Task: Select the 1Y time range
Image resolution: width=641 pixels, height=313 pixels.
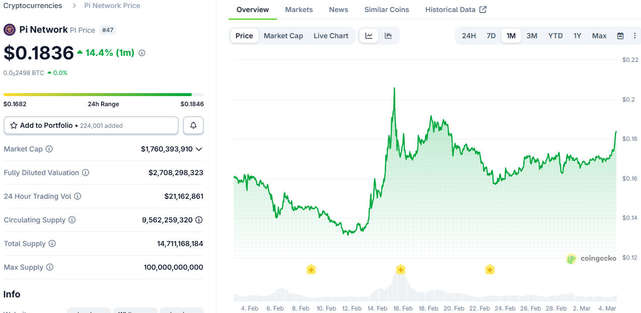Action: pos(577,36)
